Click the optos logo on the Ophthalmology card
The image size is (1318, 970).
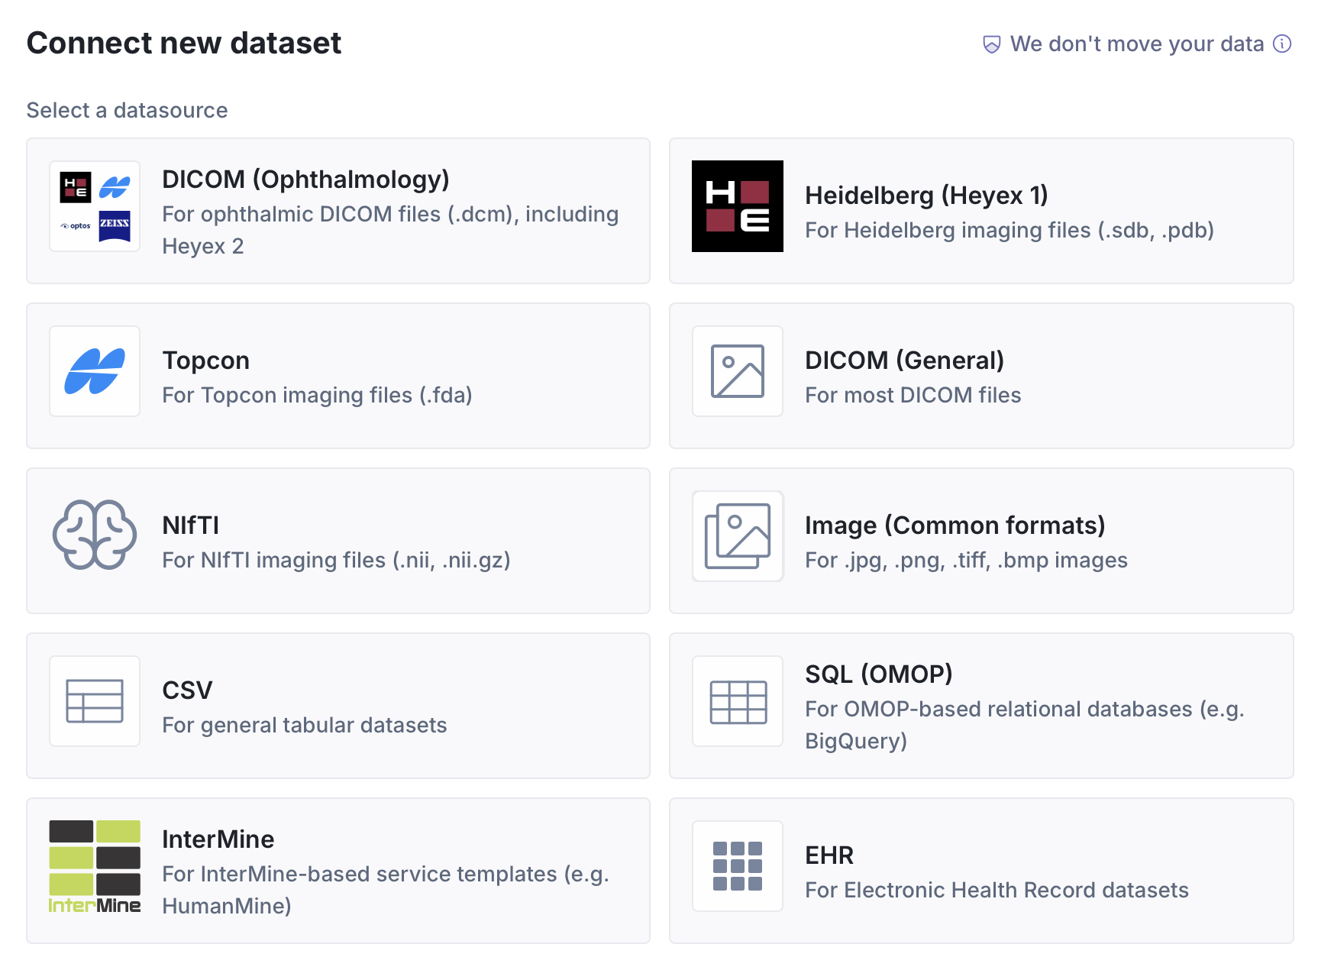pos(74,227)
